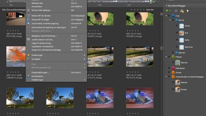Tick the Vänner tag checkbox

pyautogui.click(x=173, y=53)
